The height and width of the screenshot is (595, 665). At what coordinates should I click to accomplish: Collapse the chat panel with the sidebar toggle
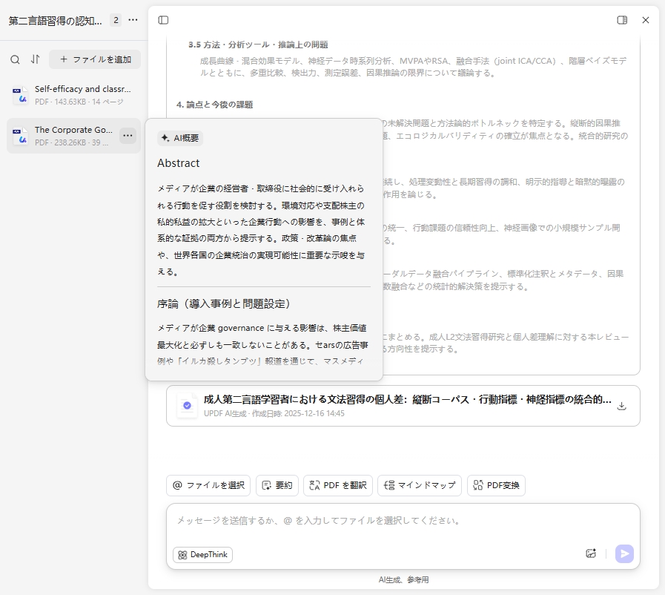165,20
